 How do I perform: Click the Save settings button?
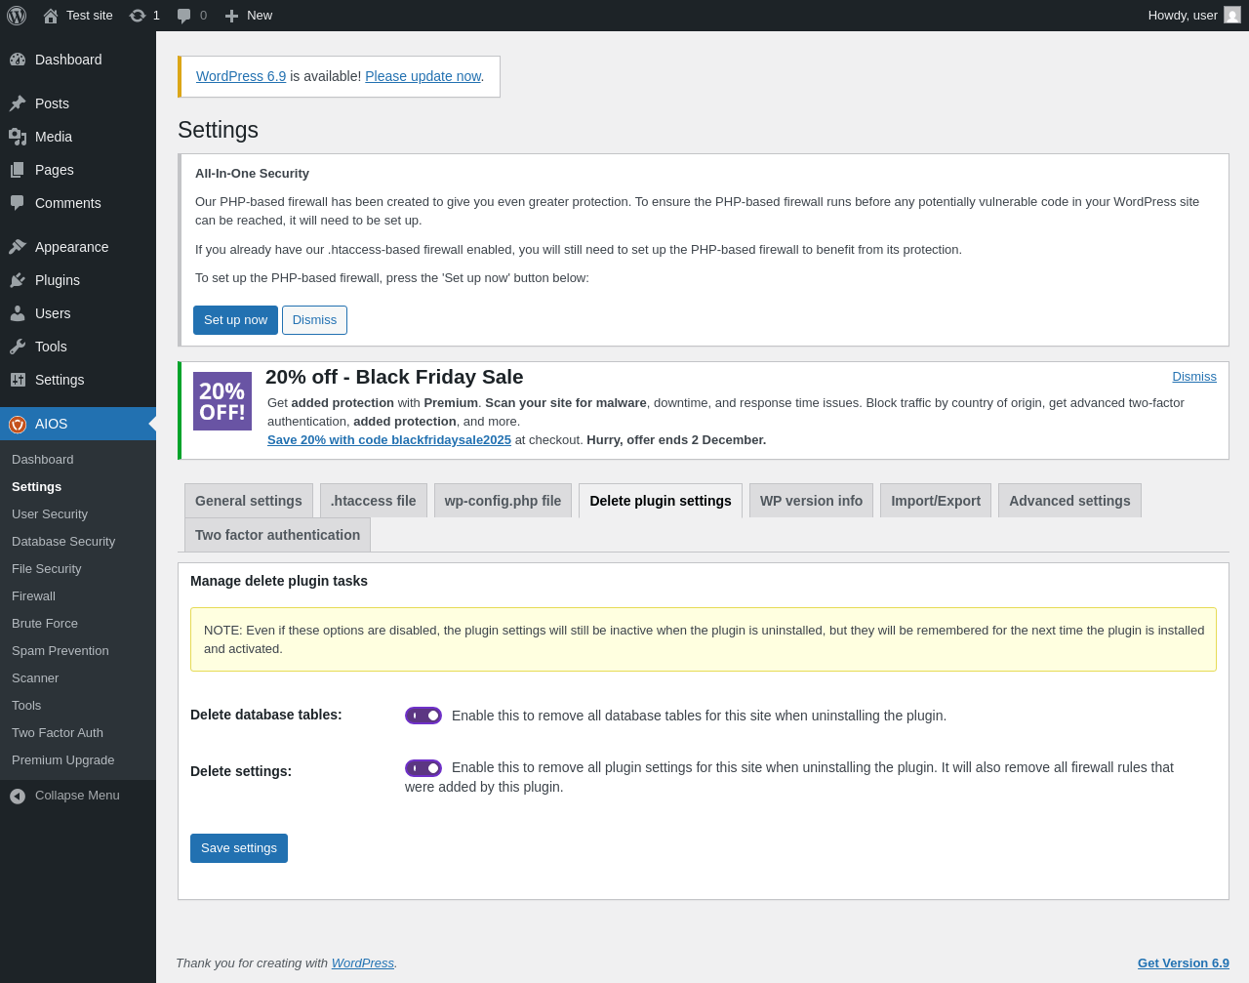[x=239, y=848]
